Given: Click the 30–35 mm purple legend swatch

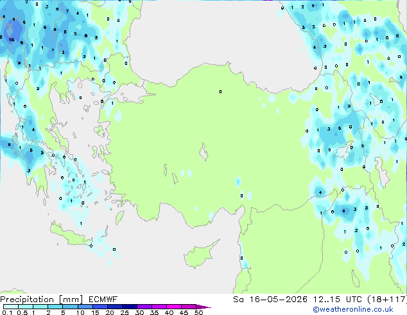Looking at the screenshot, I should 144,307.
